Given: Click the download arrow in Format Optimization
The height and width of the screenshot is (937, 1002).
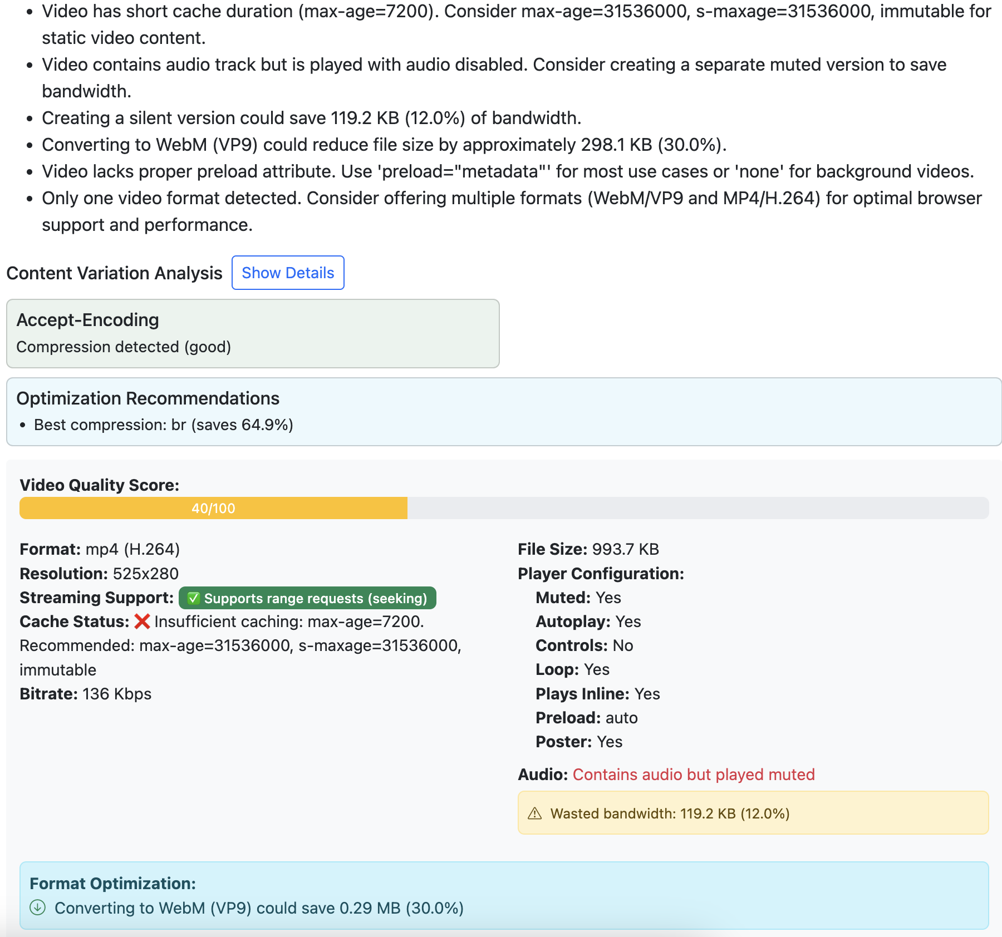Looking at the screenshot, I should click(37, 908).
